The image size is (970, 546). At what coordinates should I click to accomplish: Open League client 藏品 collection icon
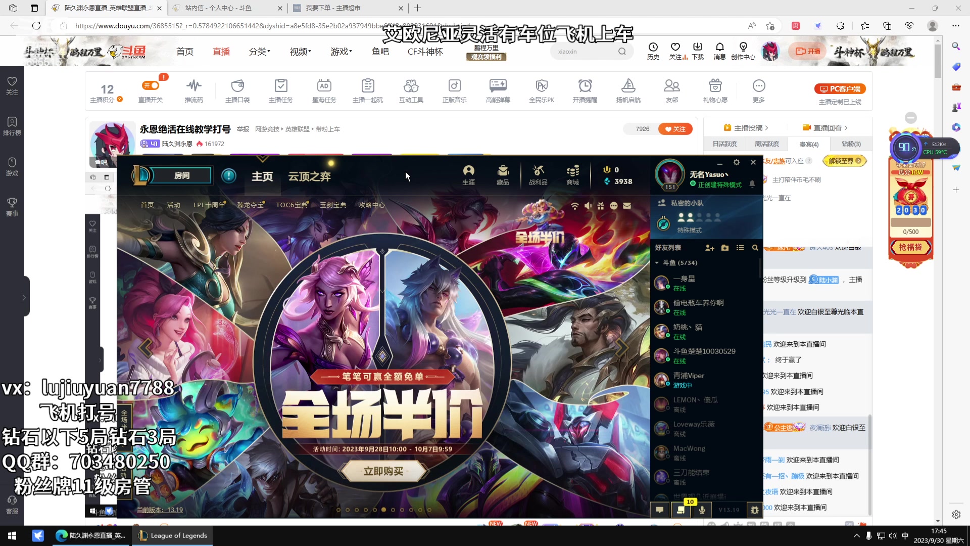pyautogui.click(x=503, y=175)
